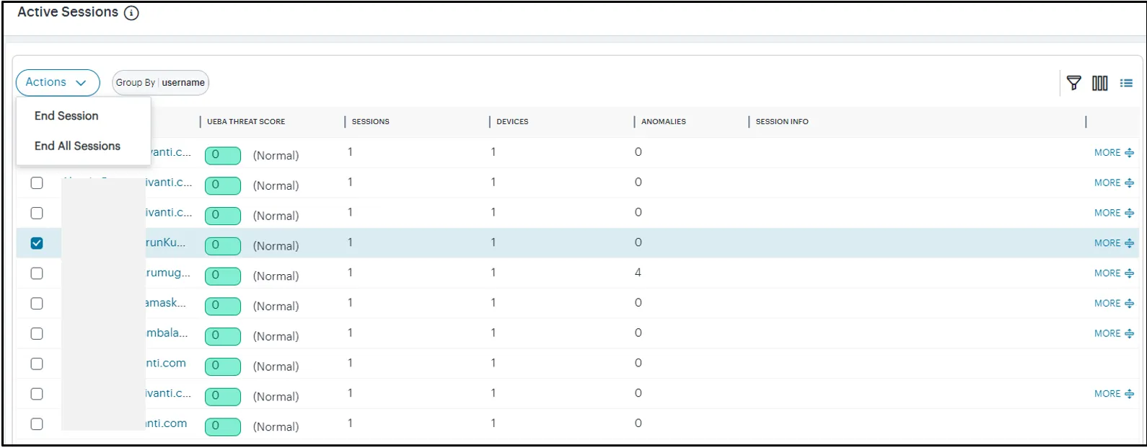The image size is (1147, 448).
Task: Click the (Normal) label in amask... row
Action: click(x=276, y=307)
